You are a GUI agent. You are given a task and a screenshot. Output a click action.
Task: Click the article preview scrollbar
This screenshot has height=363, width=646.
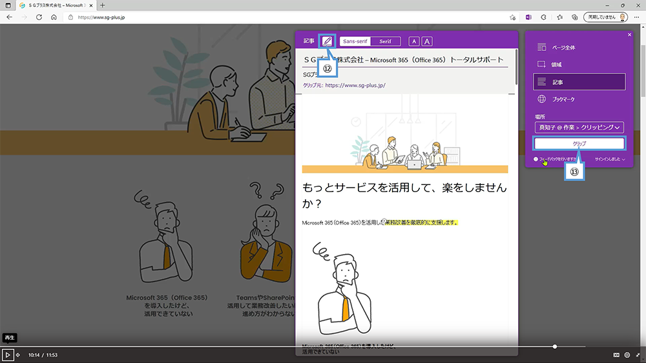pyautogui.click(x=516, y=68)
